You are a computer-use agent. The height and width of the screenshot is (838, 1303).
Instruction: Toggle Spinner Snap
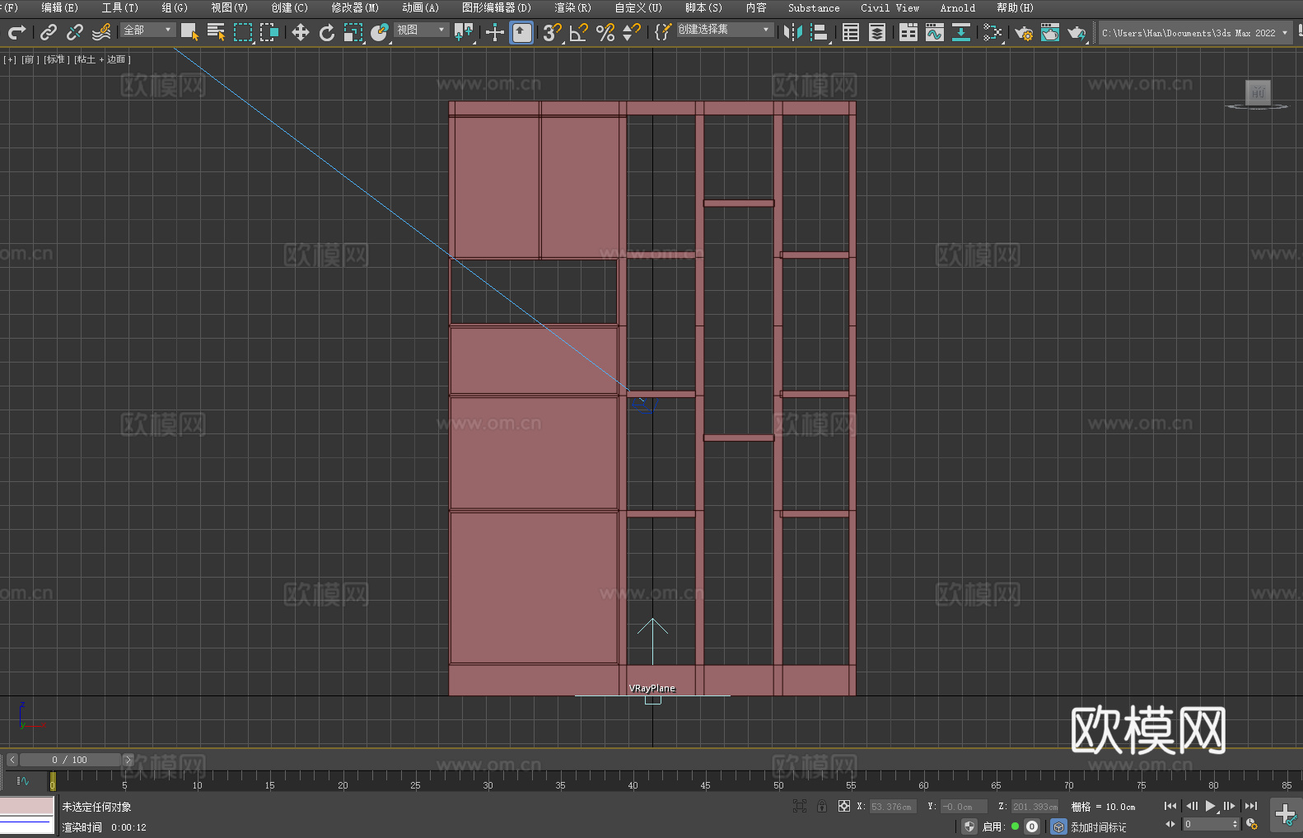(x=632, y=32)
